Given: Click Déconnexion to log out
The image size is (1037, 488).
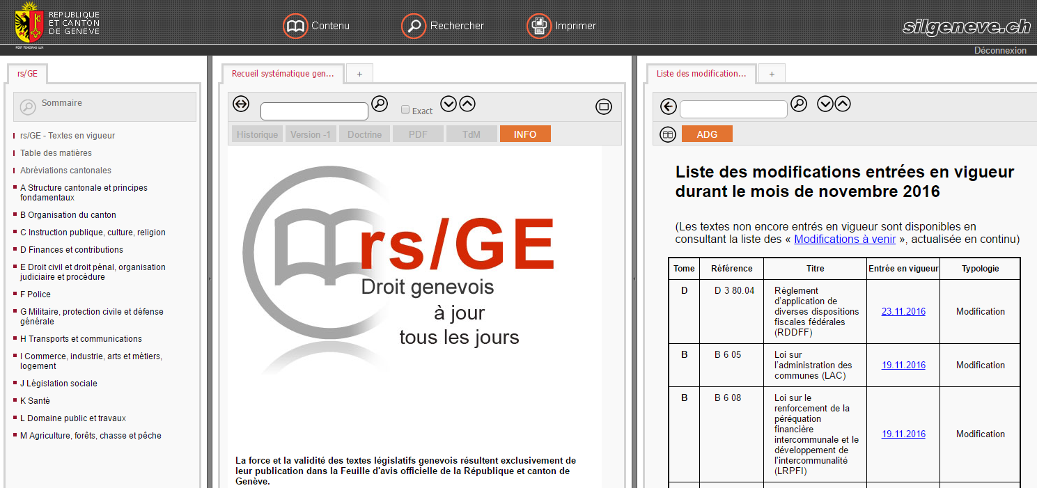Looking at the screenshot, I should click(1000, 50).
